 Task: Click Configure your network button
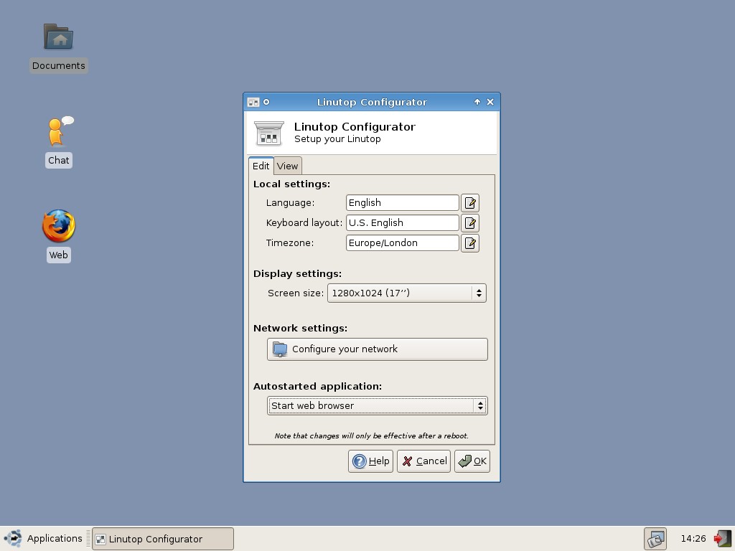[x=378, y=349]
